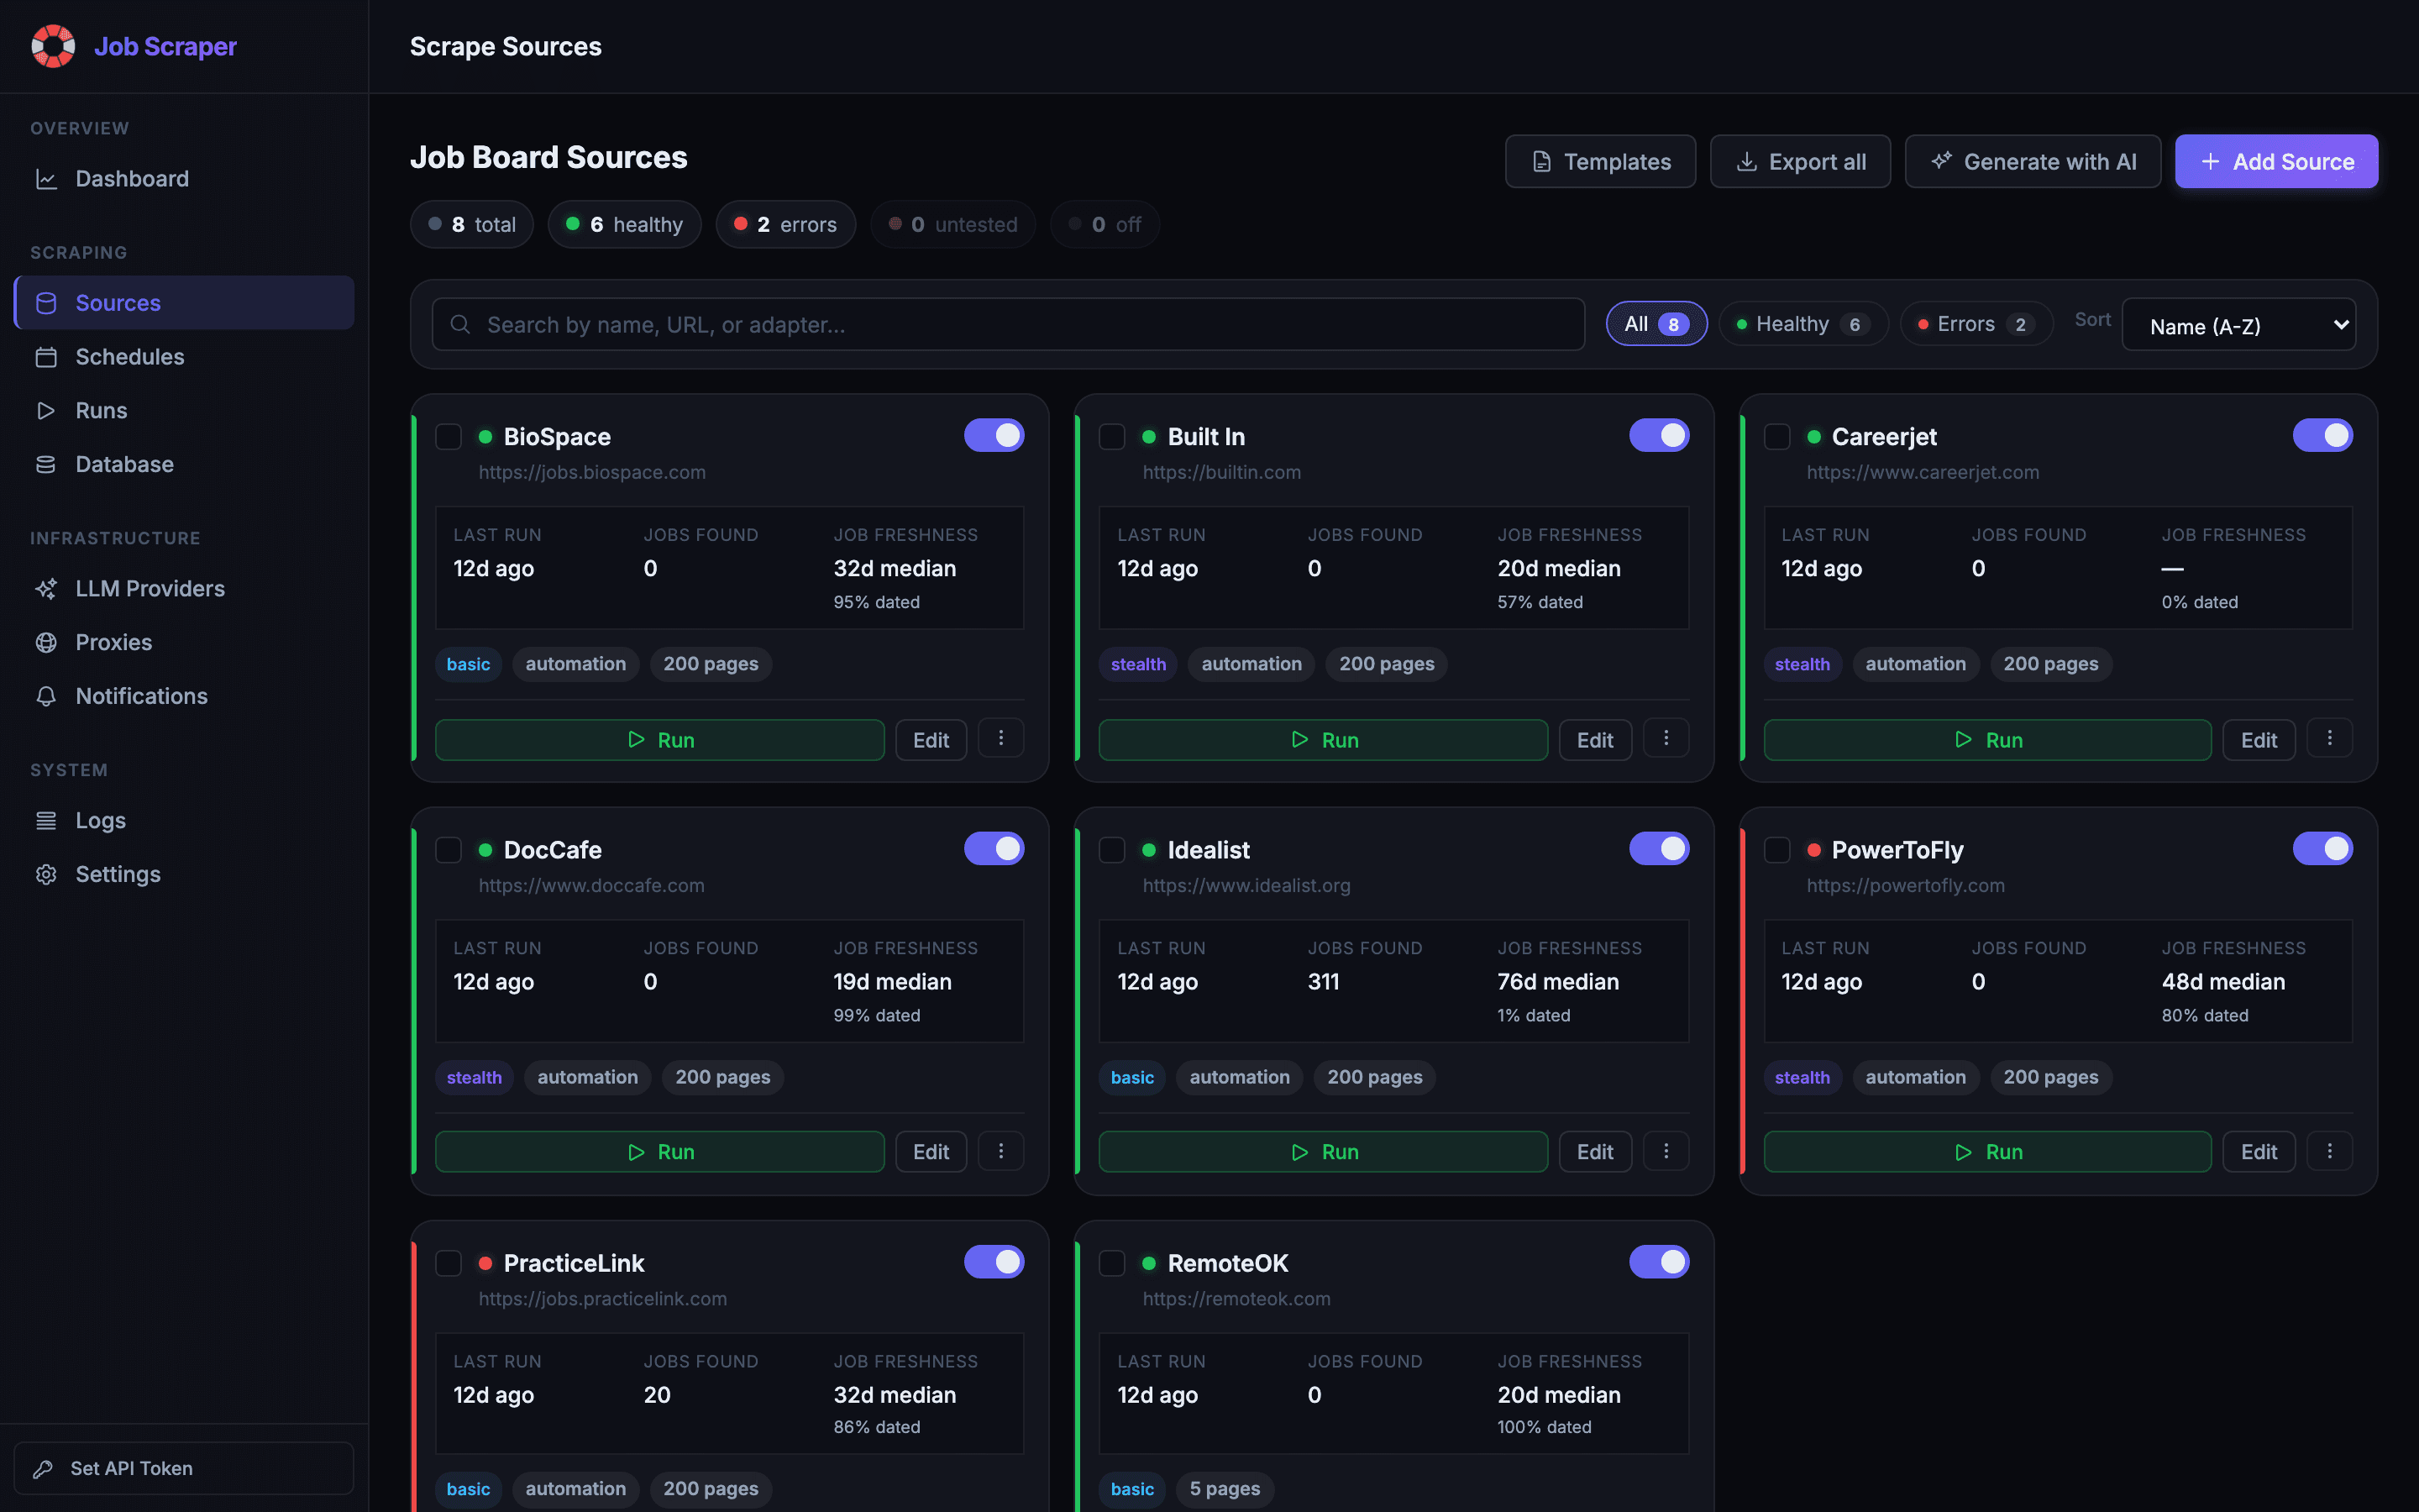Toggle RemoteOK source switch
This screenshot has height=1512, width=2419.
tap(1660, 1262)
